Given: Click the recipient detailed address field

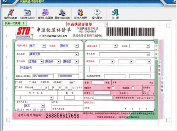Looking at the screenshot, I should tap(120, 69).
